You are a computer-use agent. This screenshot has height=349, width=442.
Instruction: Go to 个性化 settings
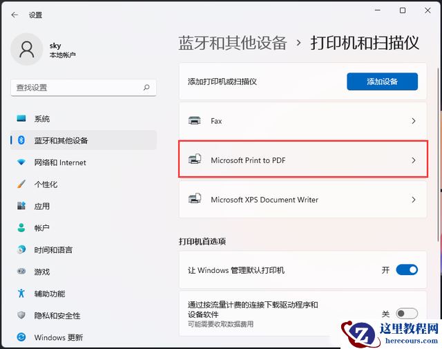(84, 184)
